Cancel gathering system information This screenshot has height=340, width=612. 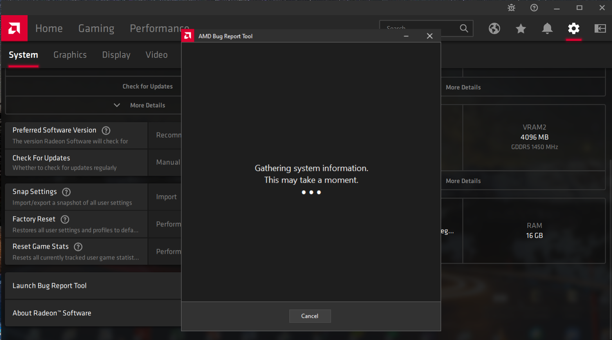click(310, 316)
